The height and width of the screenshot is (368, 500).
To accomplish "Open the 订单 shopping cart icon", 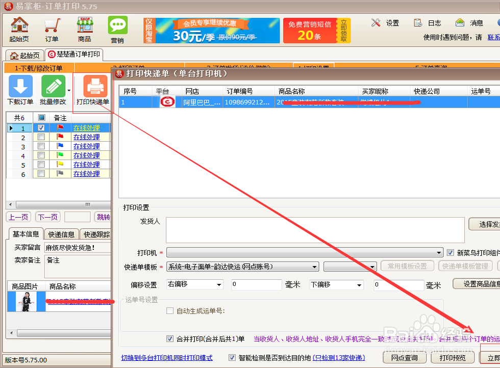I will click(x=52, y=25).
